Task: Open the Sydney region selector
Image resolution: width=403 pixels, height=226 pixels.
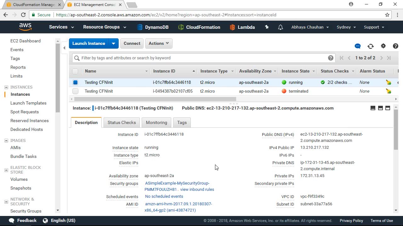Action: [x=346, y=27]
